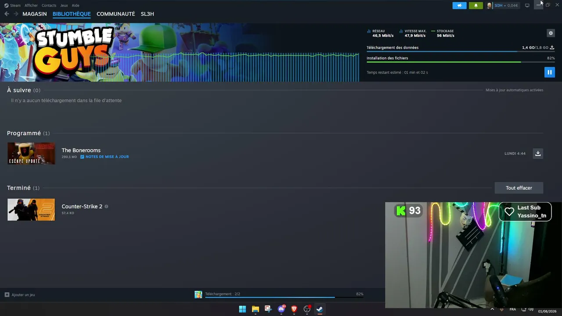
Task: Open the Jeux menu
Action: click(x=64, y=5)
